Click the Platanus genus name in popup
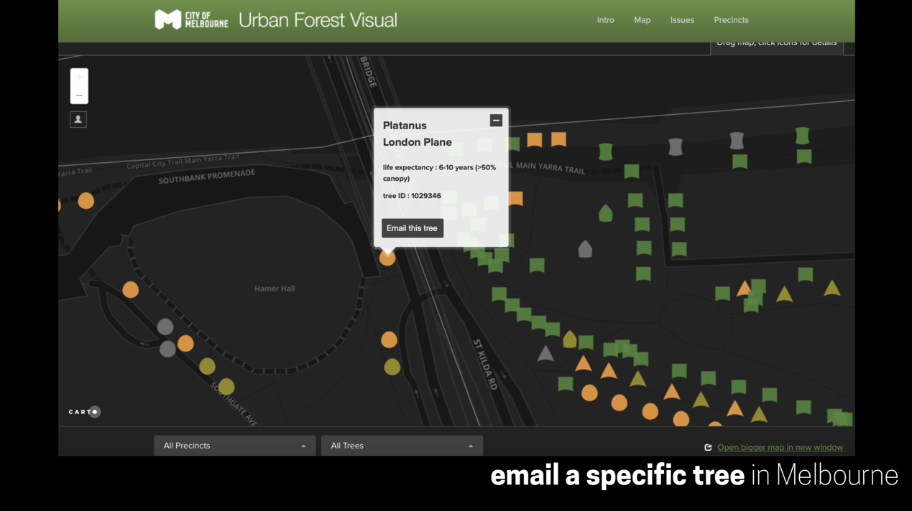The width and height of the screenshot is (912, 511). click(405, 126)
